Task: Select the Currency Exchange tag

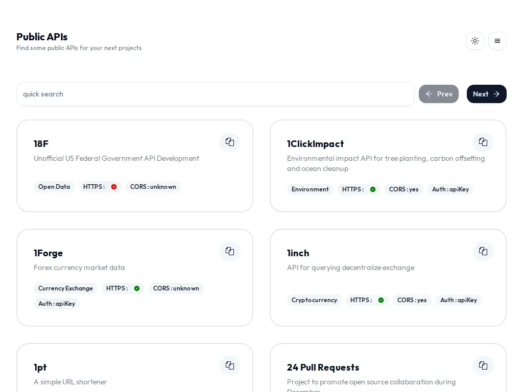Action: click(65, 288)
